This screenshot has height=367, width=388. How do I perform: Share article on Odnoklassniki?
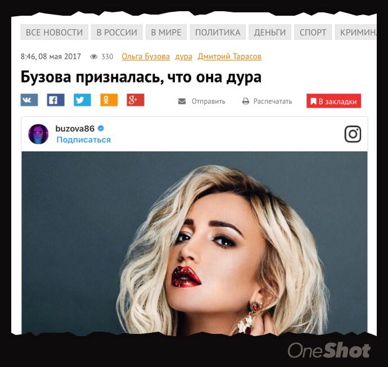[x=109, y=100]
